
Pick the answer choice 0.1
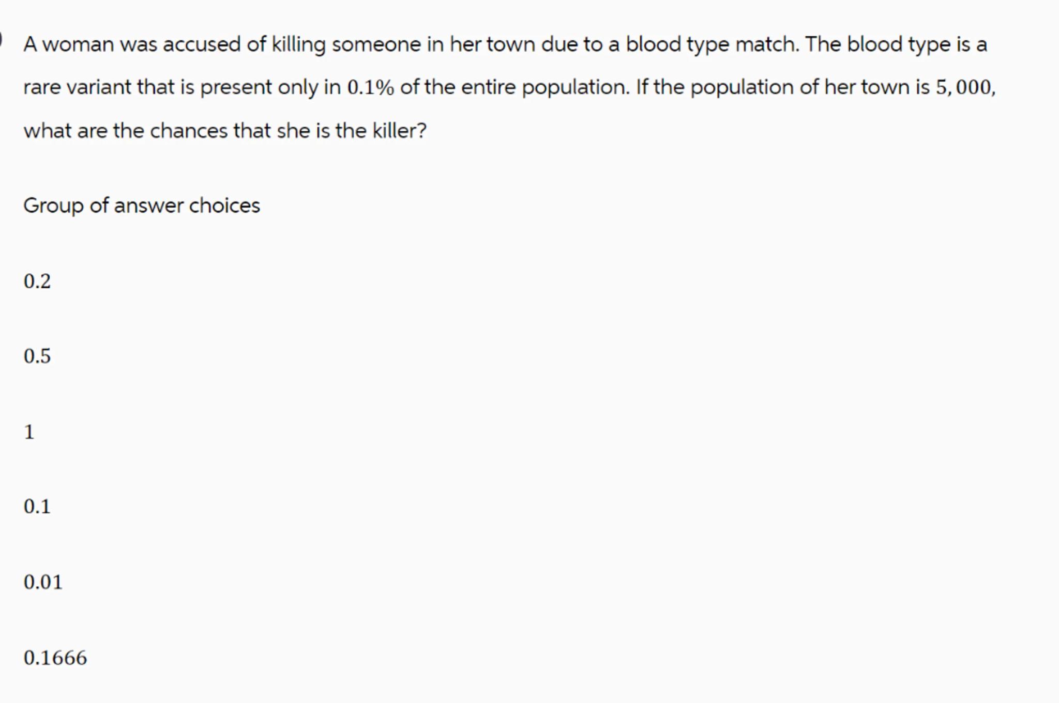[37, 506]
